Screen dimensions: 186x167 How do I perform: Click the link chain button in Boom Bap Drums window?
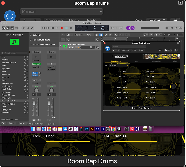[x=175, y=20]
